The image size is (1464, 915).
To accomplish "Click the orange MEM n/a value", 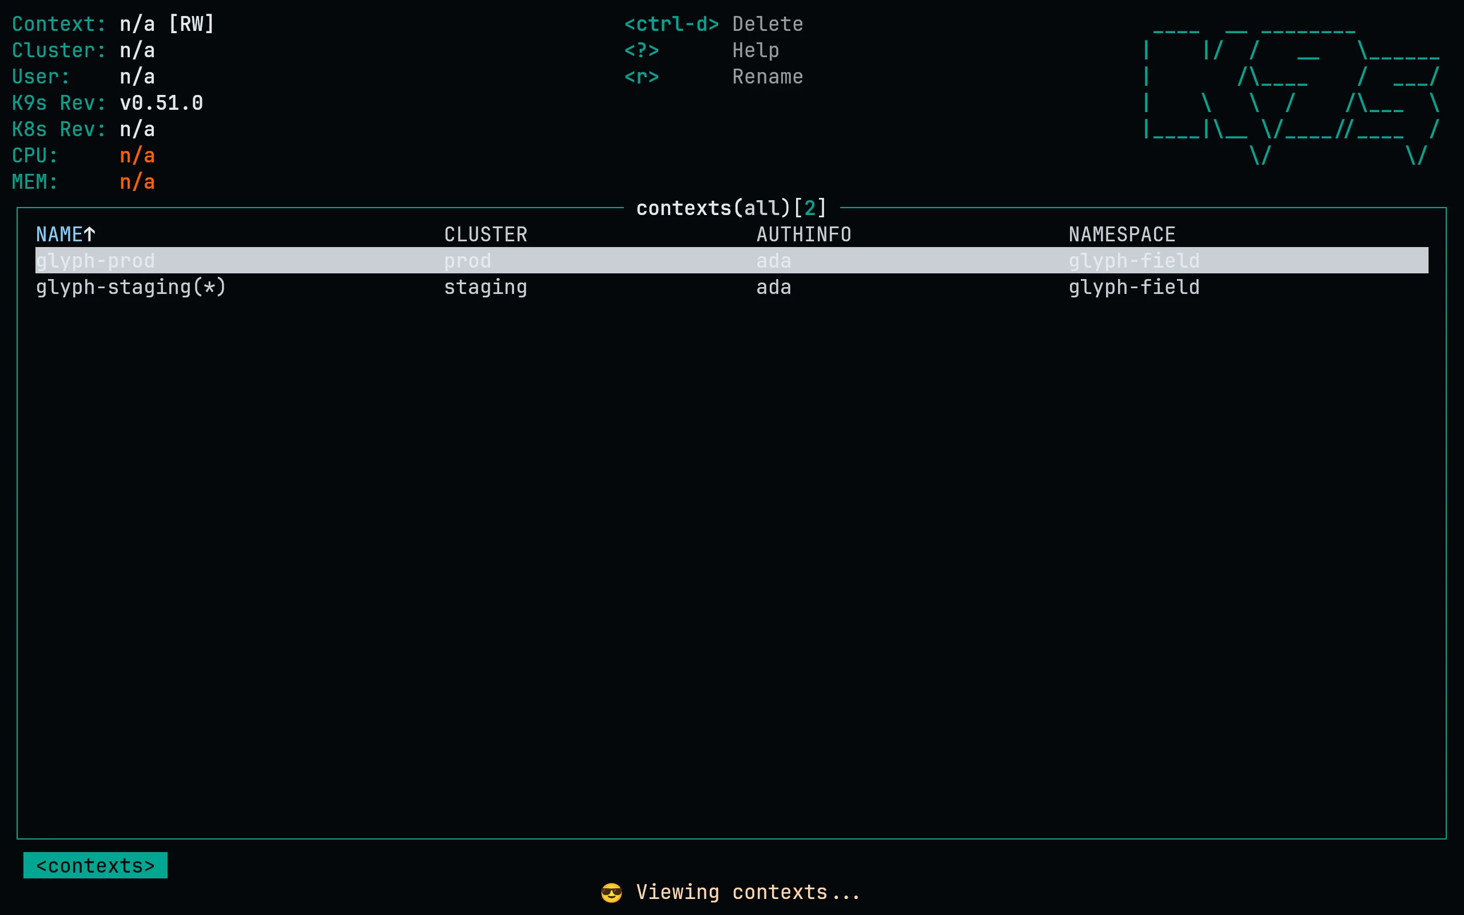I will click(x=137, y=181).
